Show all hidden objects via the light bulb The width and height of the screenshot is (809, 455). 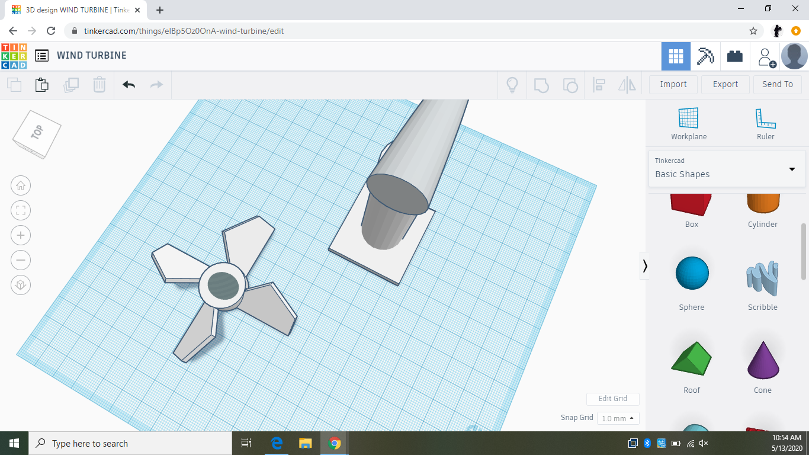click(x=512, y=85)
